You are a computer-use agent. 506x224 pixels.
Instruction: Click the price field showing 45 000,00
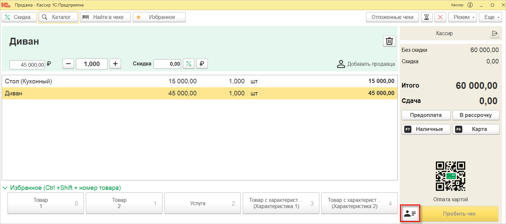pyautogui.click(x=27, y=65)
